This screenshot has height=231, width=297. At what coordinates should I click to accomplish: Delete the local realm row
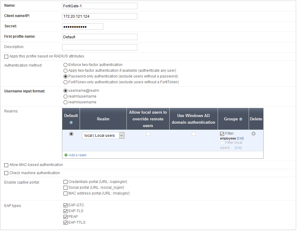click(254, 134)
